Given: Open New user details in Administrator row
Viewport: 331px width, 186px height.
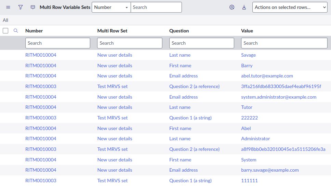Looking at the screenshot, I should click(x=115, y=139).
